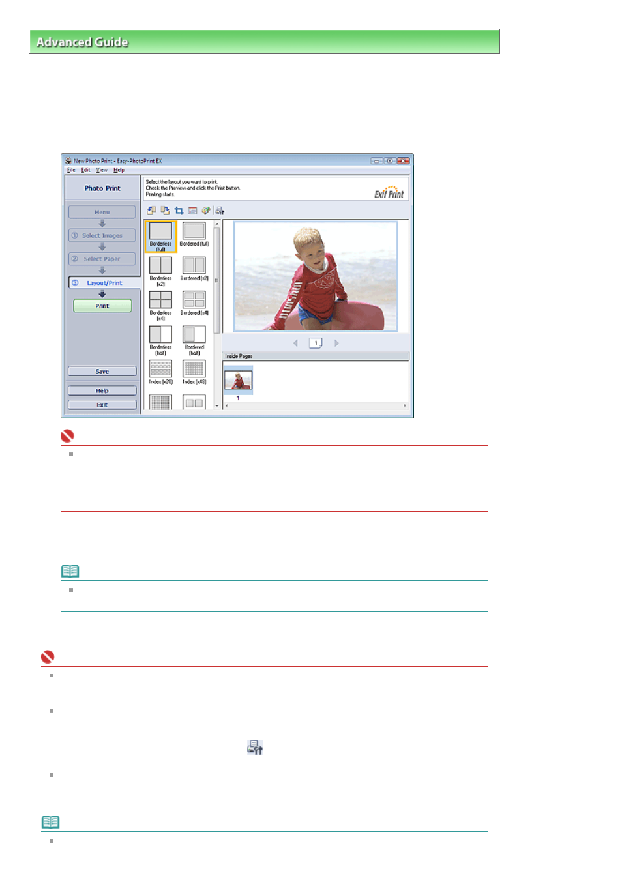Choose the Bordered (half) layout

(194, 340)
